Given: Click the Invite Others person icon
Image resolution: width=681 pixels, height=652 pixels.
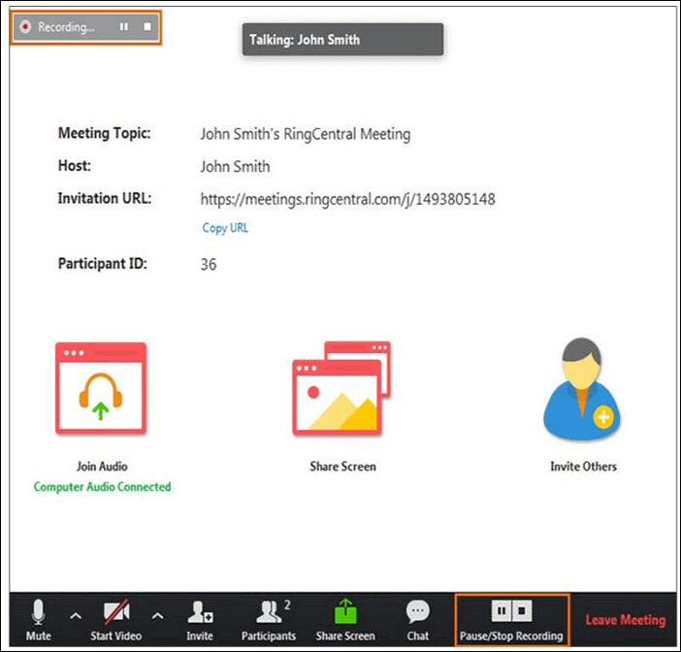Looking at the screenshot, I should 583,390.
